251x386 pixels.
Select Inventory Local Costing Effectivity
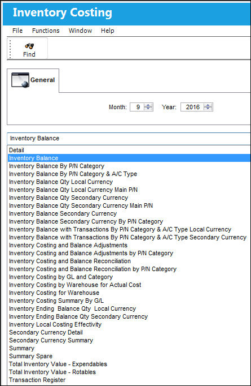129,324
